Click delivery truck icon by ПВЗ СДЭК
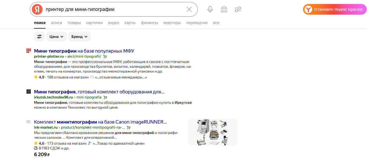 pyautogui.click(x=36, y=148)
